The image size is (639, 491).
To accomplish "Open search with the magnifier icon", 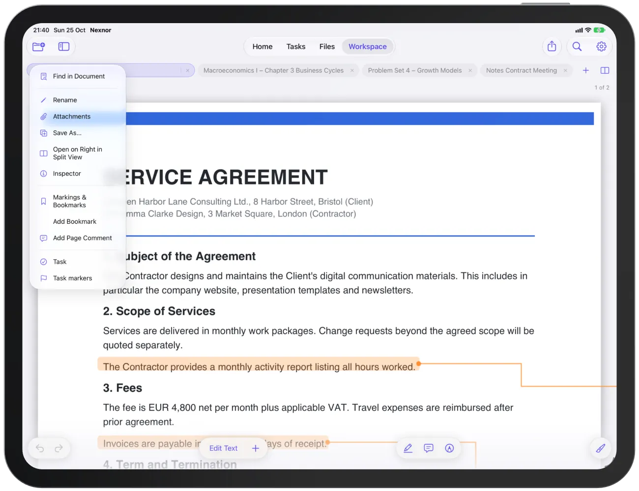I will (x=577, y=46).
